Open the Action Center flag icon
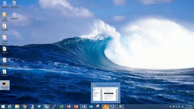 170,107
